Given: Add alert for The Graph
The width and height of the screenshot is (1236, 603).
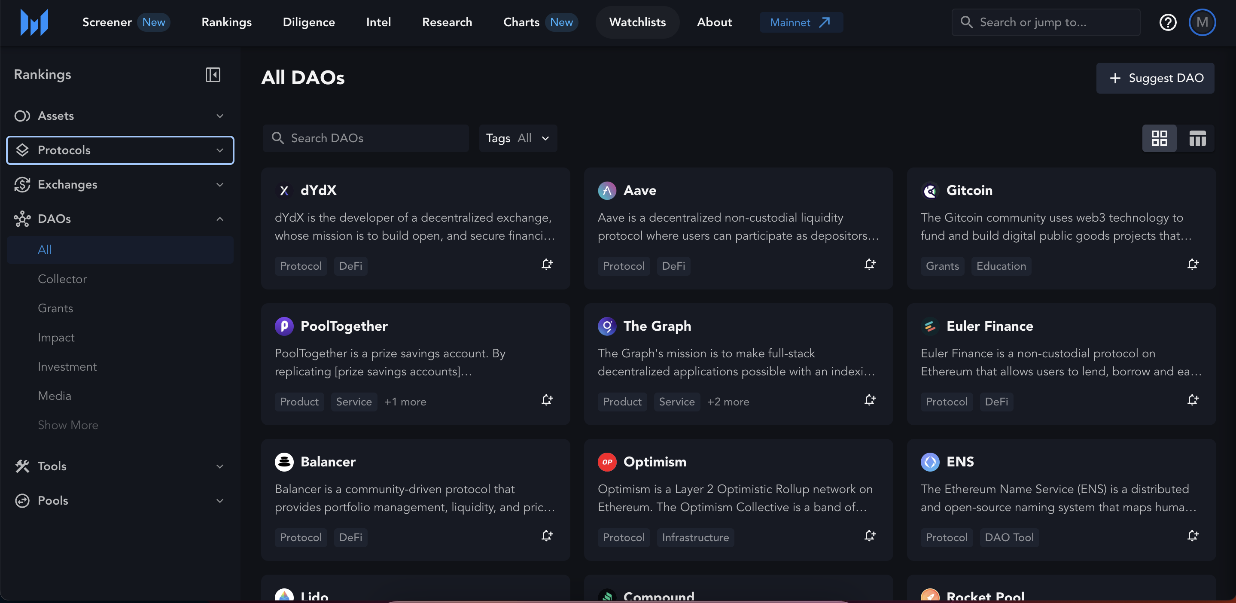Looking at the screenshot, I should coord(870,400).
